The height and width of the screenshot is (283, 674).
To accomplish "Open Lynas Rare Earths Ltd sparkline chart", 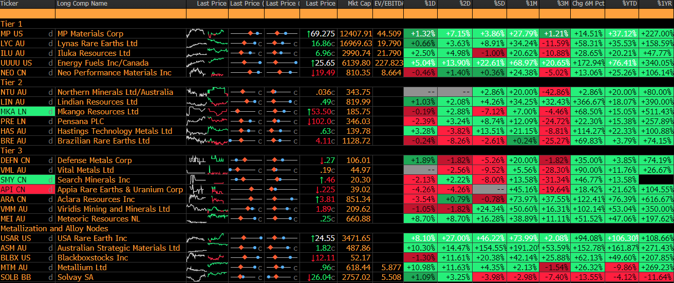I will coord(207,44).
